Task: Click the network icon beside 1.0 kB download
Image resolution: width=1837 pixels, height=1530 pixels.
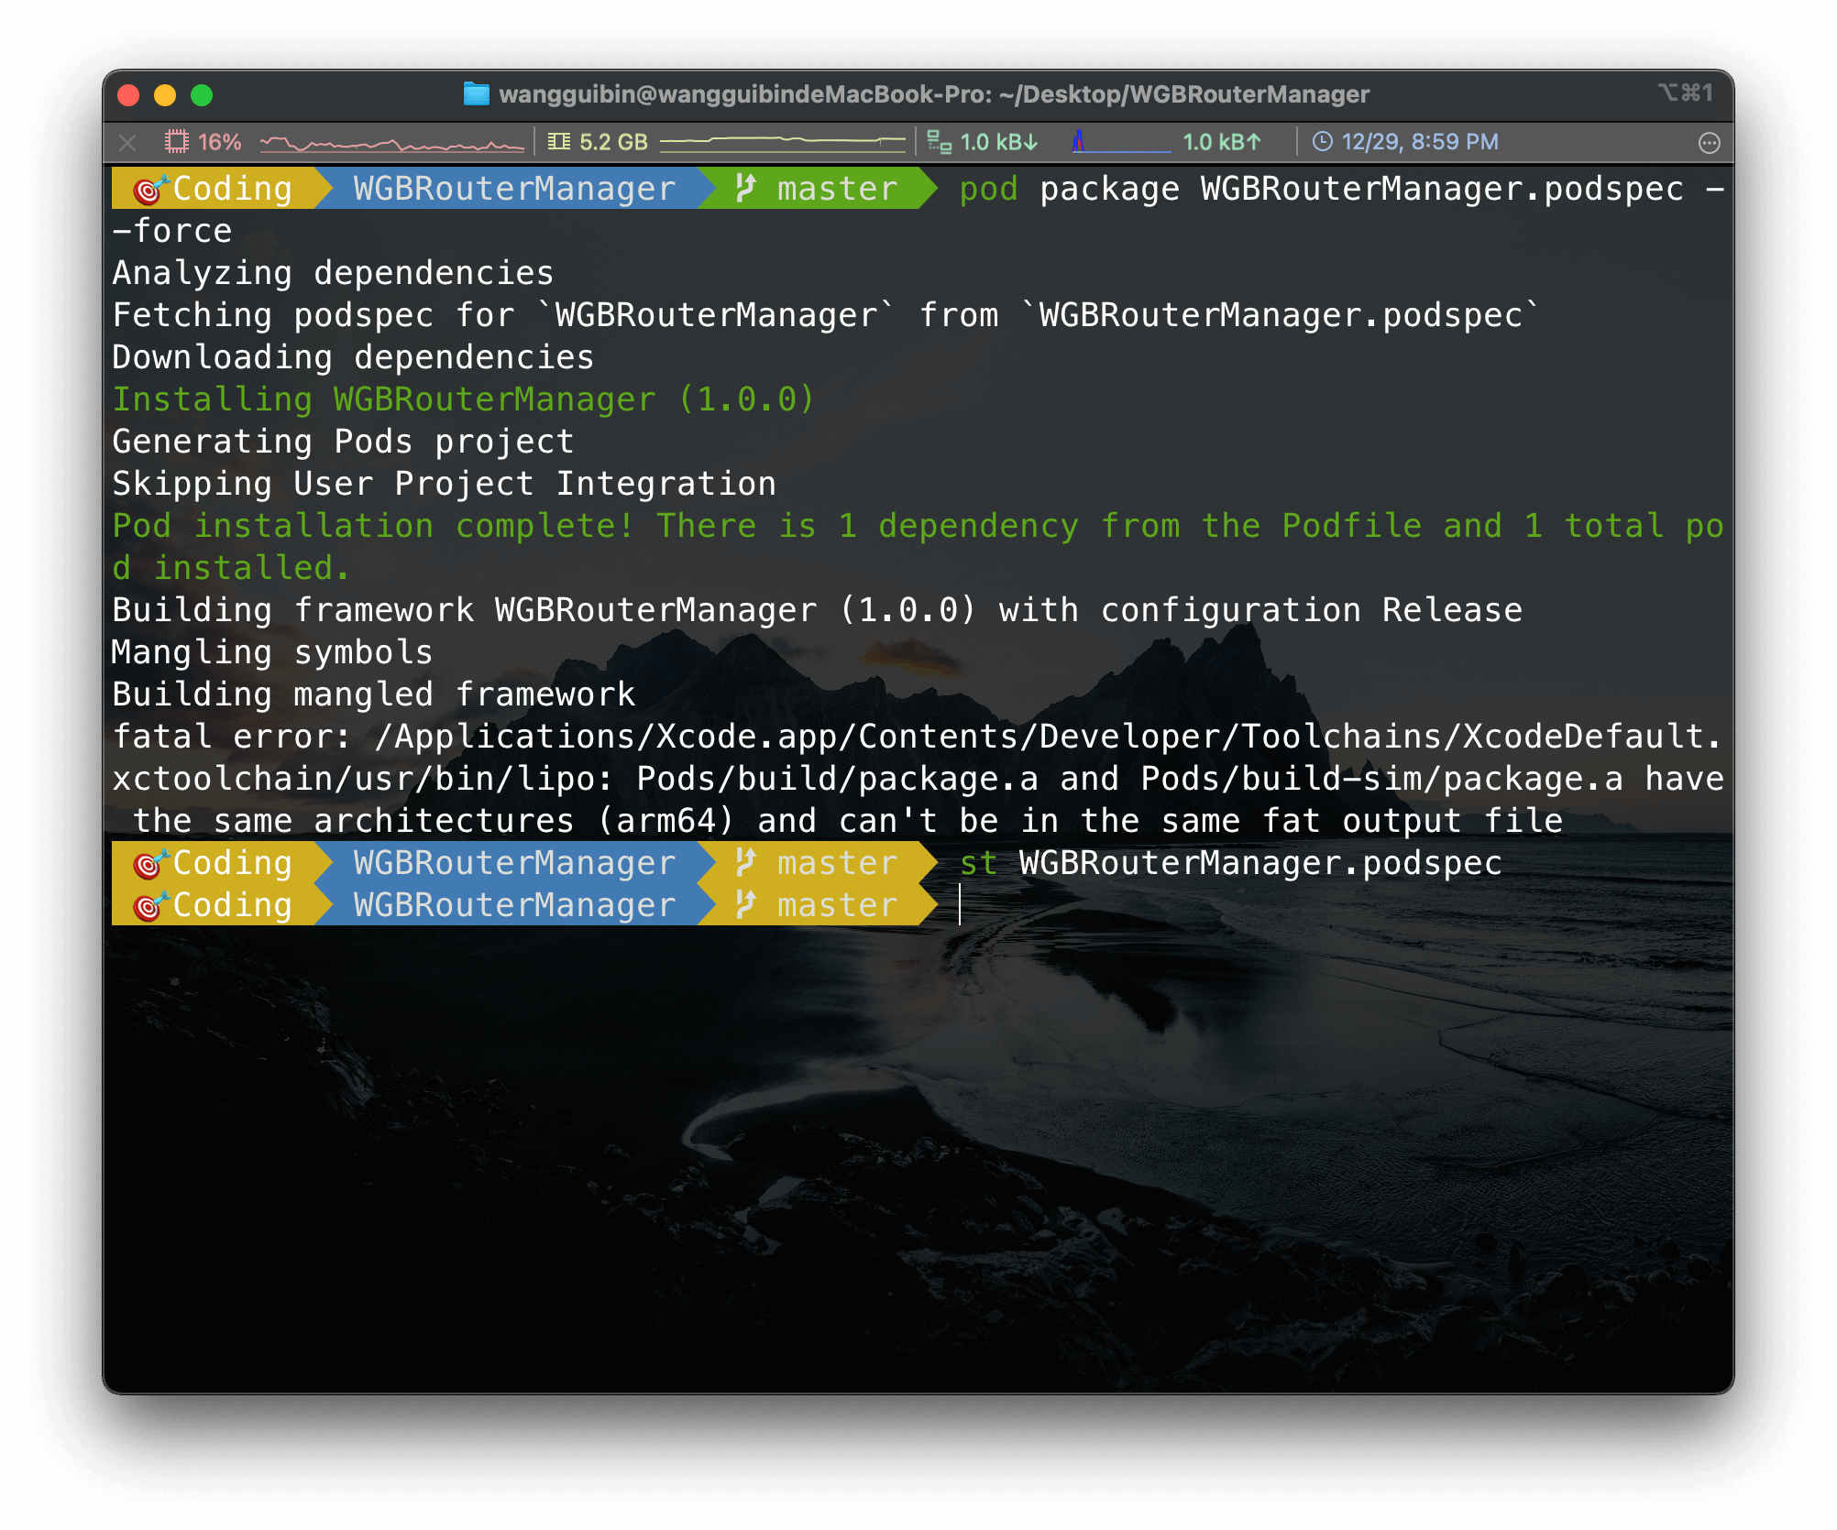Action: 939,142
